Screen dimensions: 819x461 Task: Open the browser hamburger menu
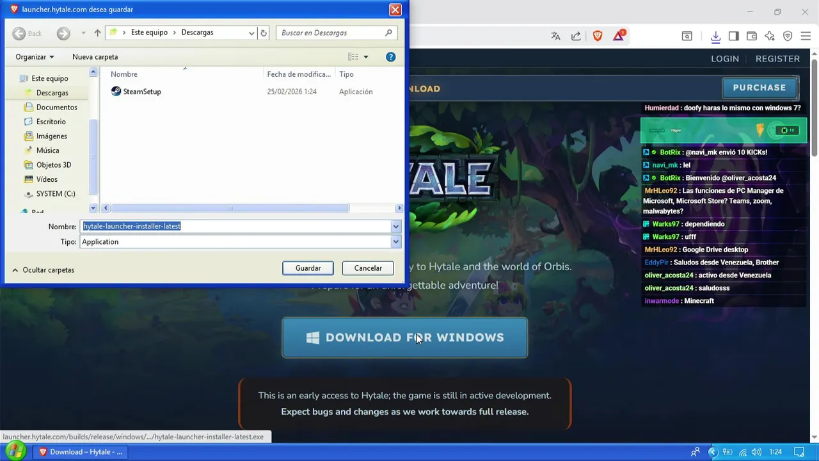(806, 36)
